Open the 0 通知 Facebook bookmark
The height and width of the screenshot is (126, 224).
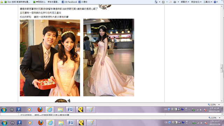tap(83, 2)
